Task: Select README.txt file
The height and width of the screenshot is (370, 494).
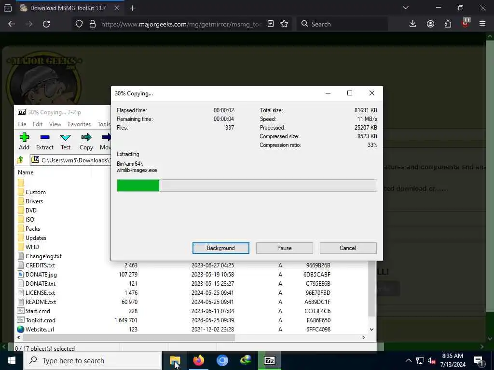Action: coord(41,302)
